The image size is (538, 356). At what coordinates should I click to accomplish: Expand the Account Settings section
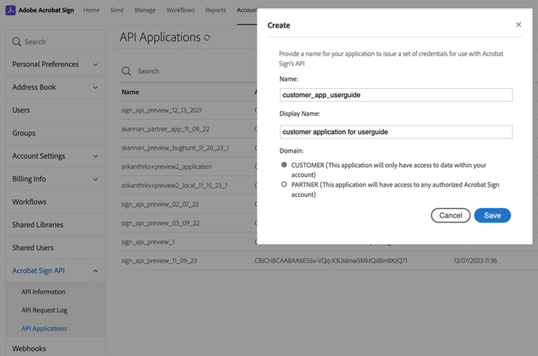[95, 156]
